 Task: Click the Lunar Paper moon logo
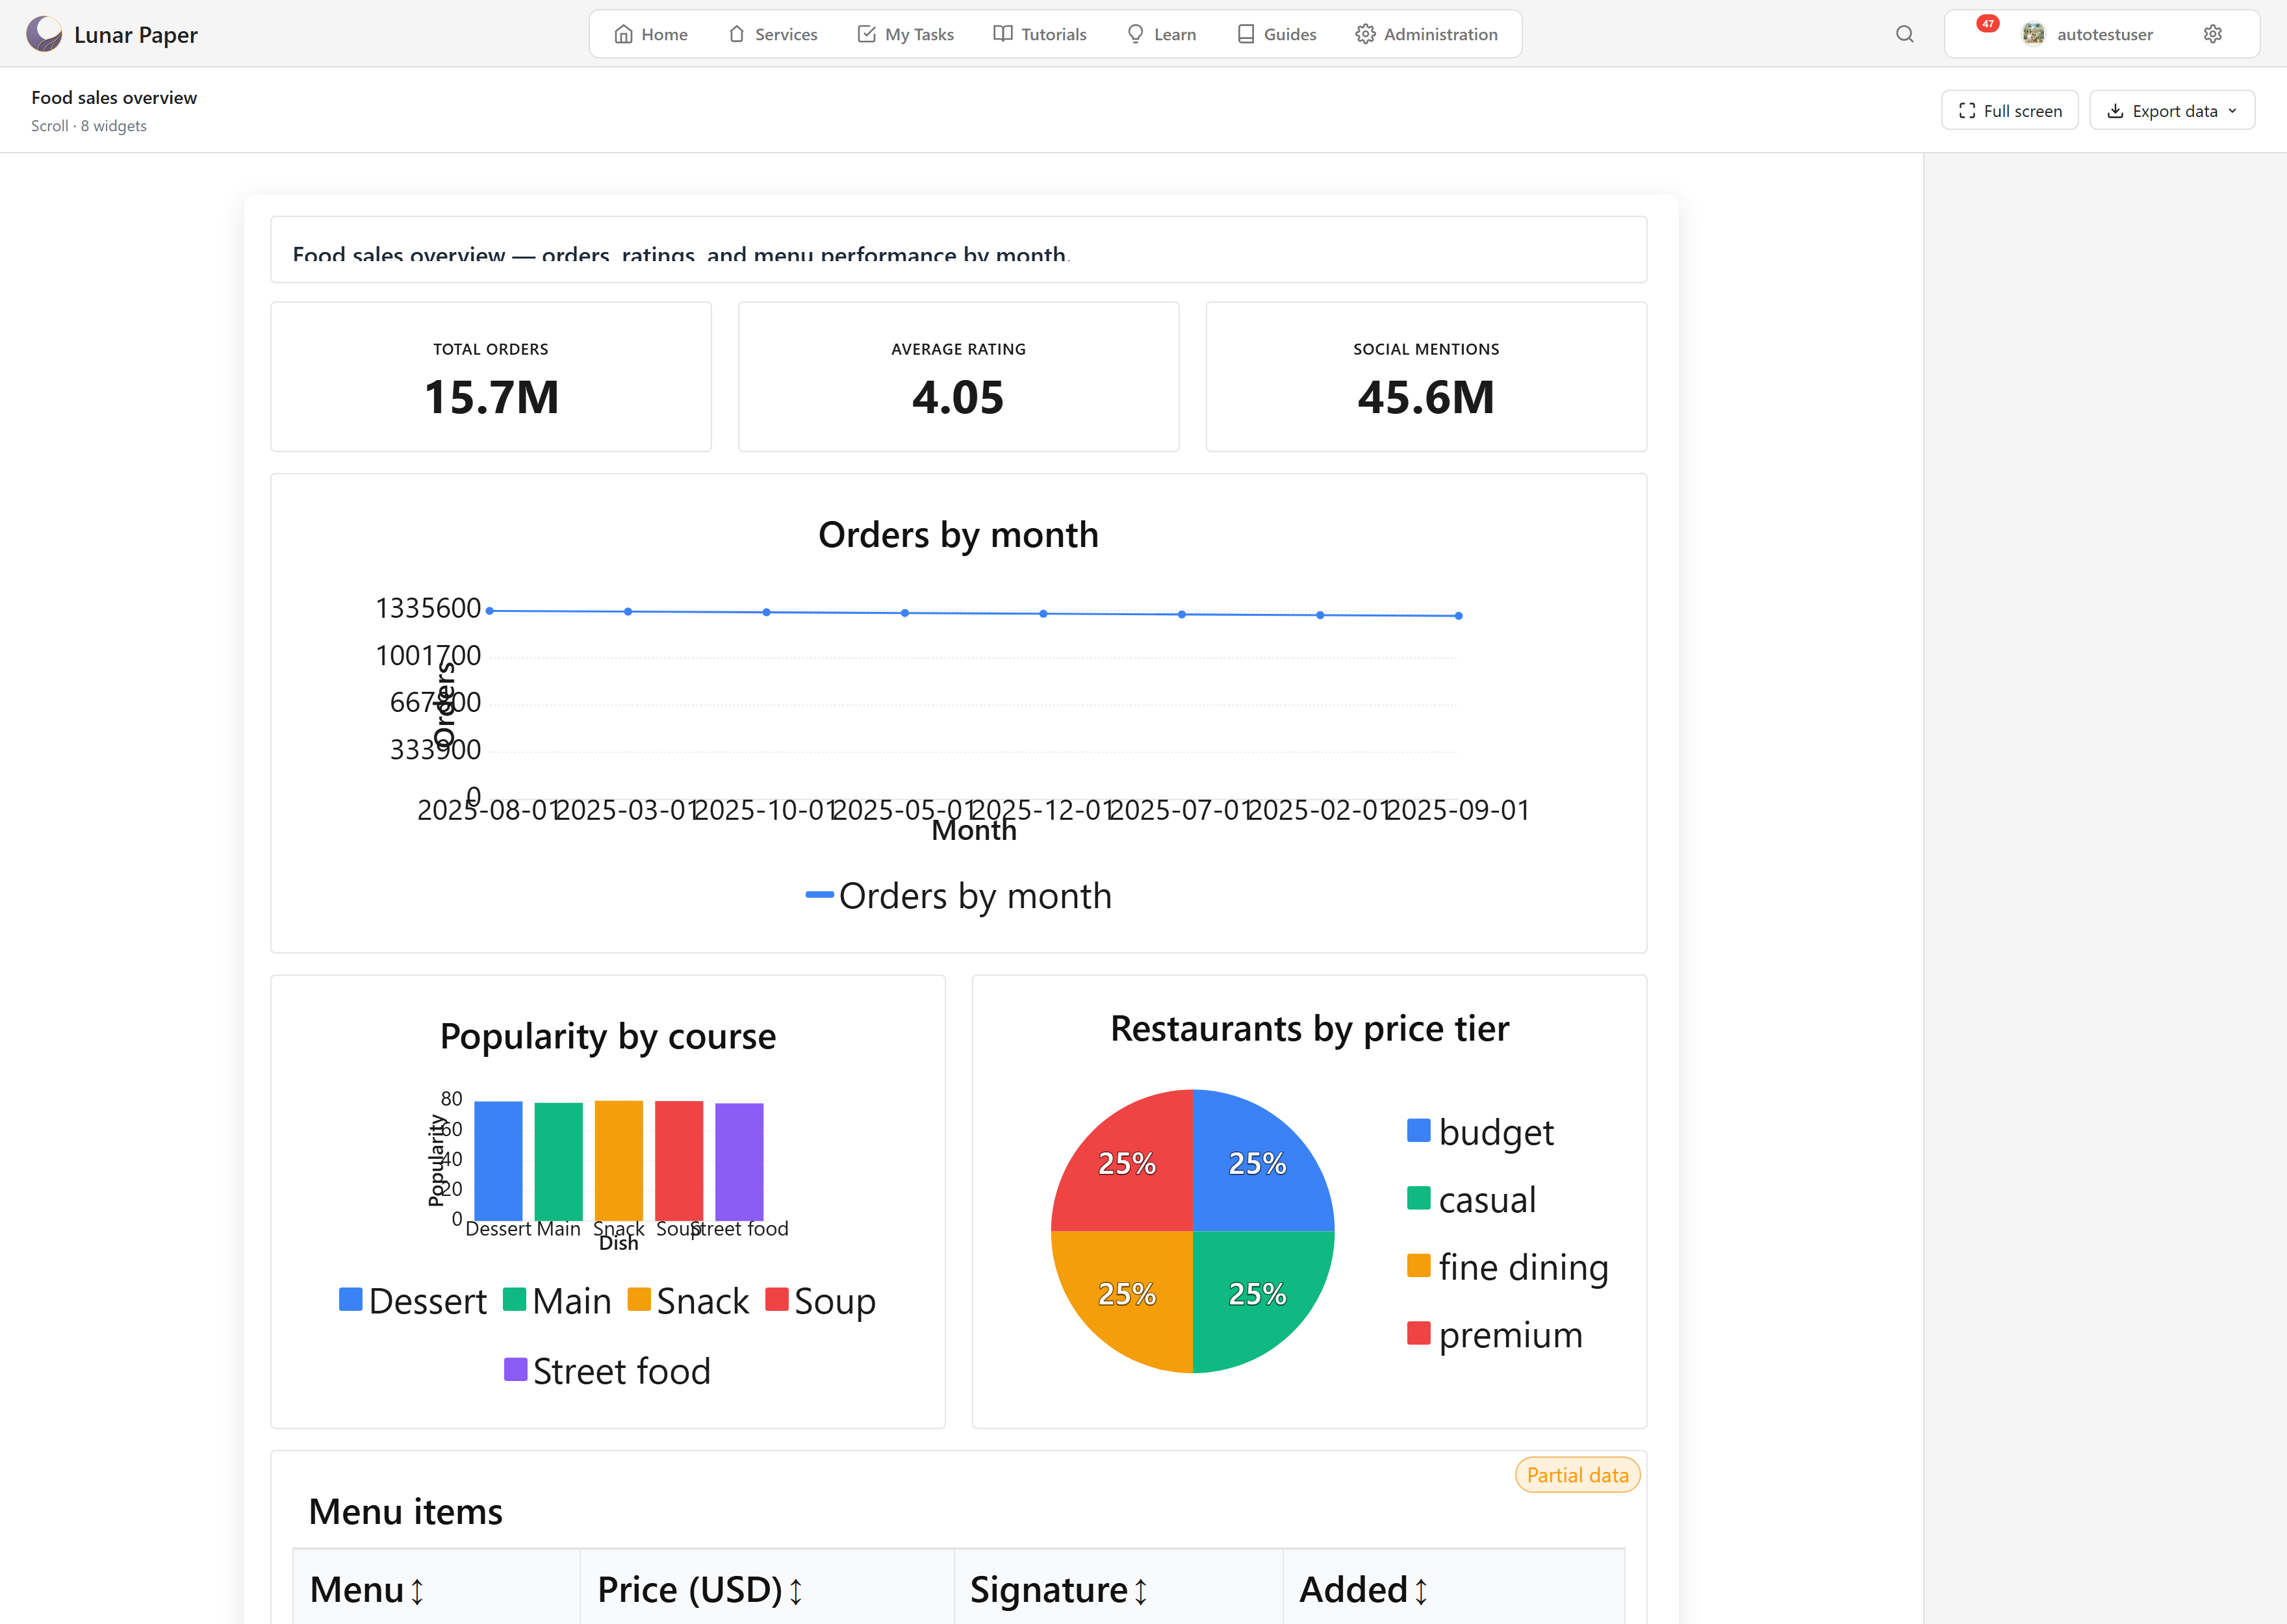44,34
